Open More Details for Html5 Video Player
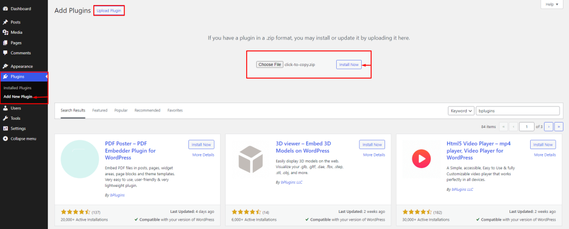Viewport: 569px width, 229px height. click(545, 155)
